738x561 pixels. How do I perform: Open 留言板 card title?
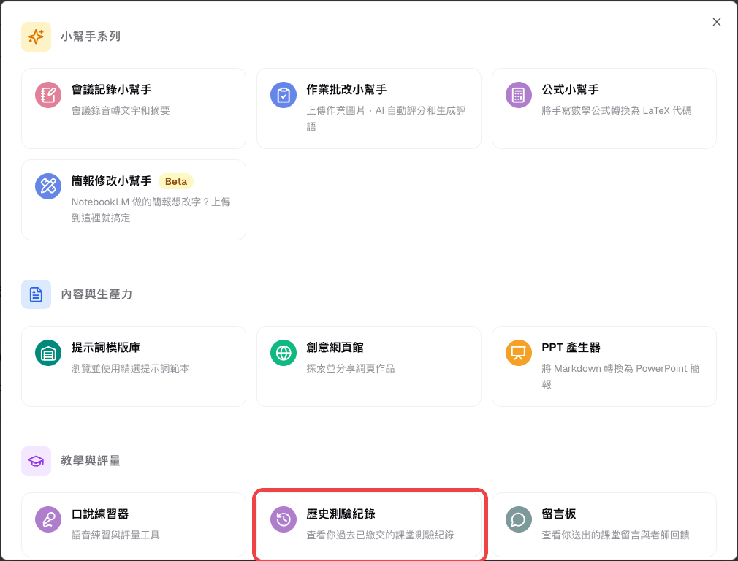[x=559, y=514]
